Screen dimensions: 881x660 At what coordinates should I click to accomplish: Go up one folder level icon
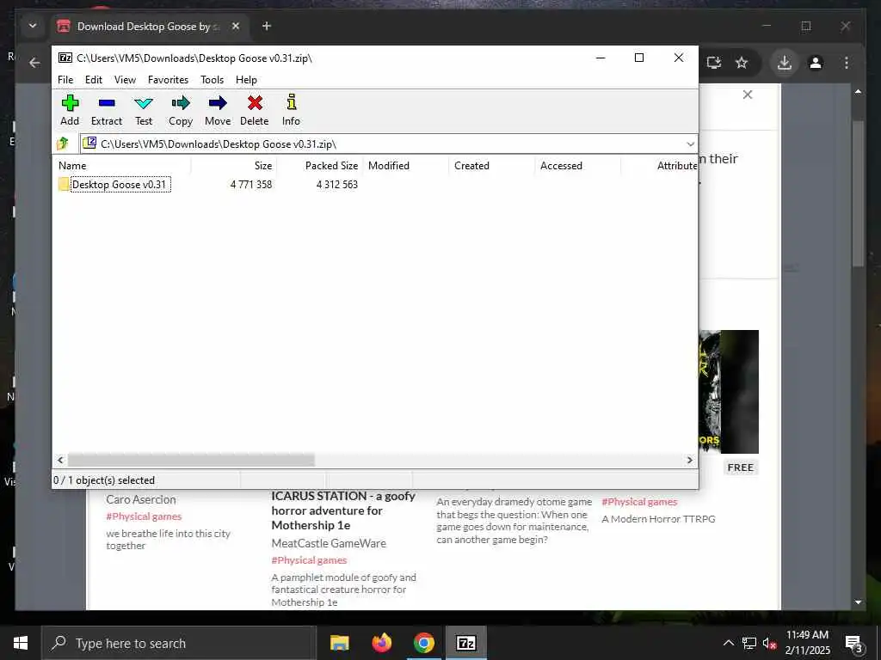pyautogui.click(x=63, y=144)
